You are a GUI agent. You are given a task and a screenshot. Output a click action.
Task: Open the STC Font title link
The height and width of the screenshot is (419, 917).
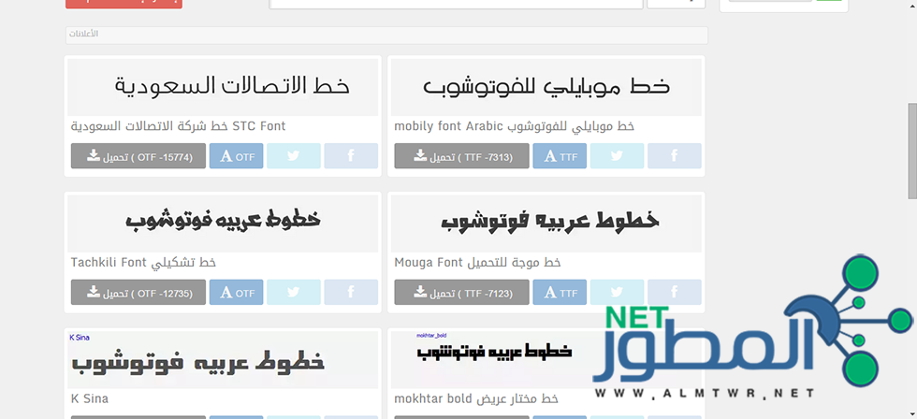179,126
